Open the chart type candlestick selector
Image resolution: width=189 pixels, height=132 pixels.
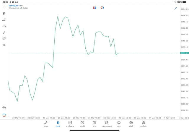[4, 13]
